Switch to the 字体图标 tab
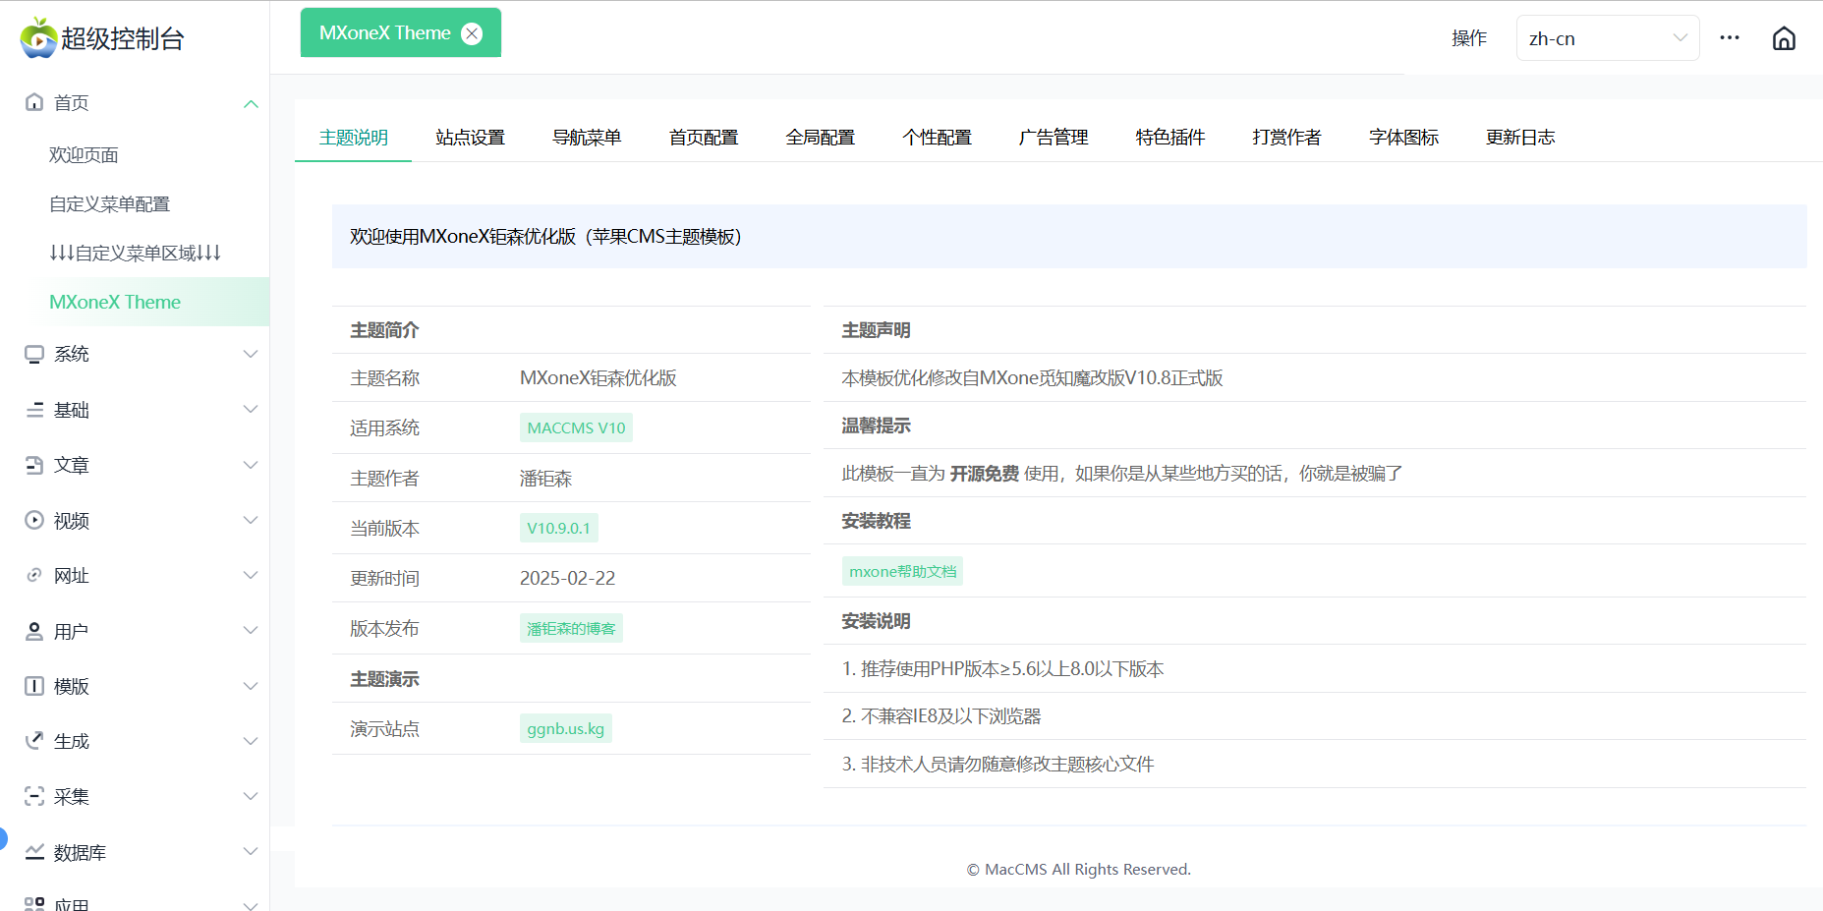 click(1403, 138)
